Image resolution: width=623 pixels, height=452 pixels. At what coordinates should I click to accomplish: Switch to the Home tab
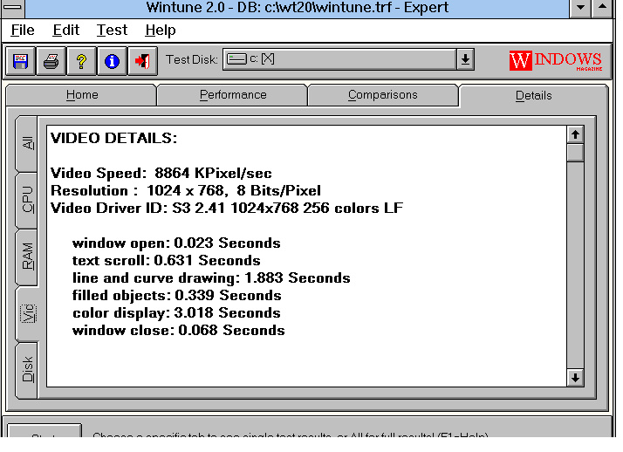[x=82, y=95]
